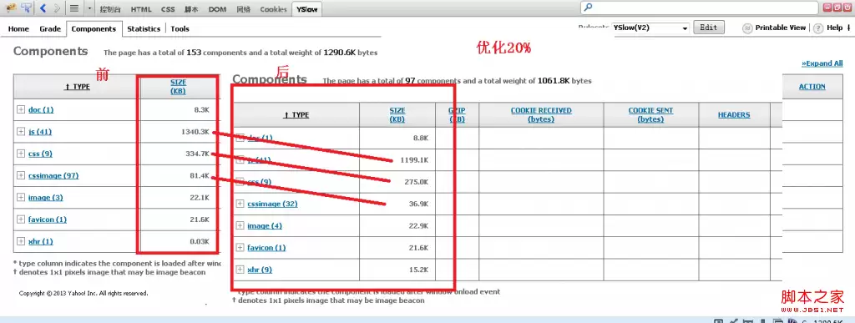Image resolution: width=855 pixels, height=323 pixels.
Task: Open the Tools tab
Action: pos(180,29)
